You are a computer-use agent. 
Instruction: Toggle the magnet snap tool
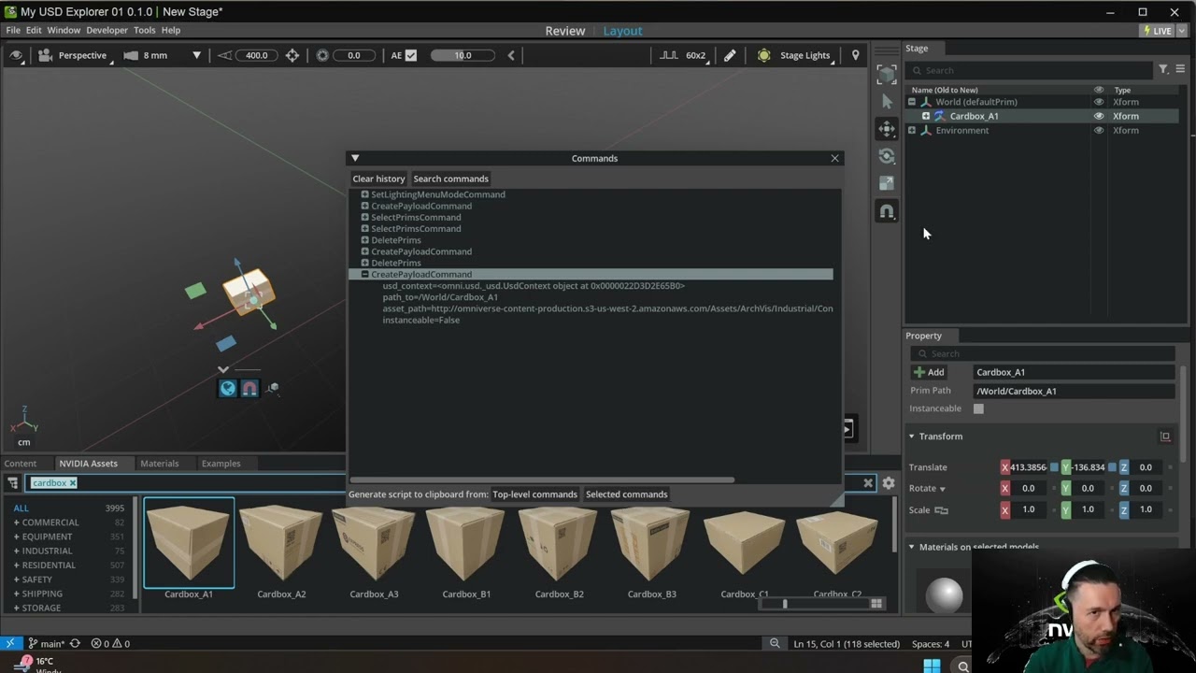(887, 211)
